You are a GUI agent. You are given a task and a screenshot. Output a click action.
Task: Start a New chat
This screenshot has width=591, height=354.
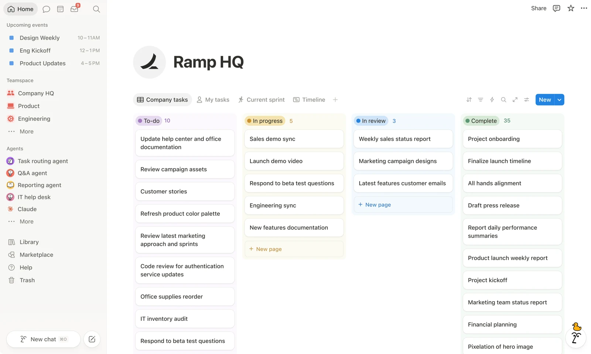43,339
